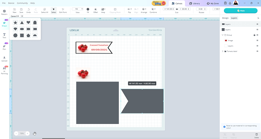Switch to the Library tab
Viewport: 261px width, 139px height.
194,3
